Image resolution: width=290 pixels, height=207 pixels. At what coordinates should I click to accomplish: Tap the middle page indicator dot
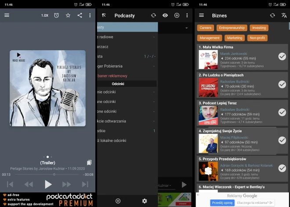(x=47, y=157)
